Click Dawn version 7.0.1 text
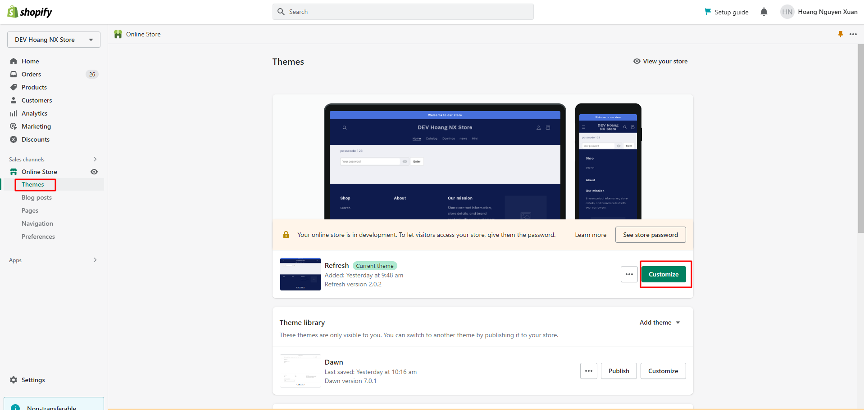 click(x=350, y=381)
